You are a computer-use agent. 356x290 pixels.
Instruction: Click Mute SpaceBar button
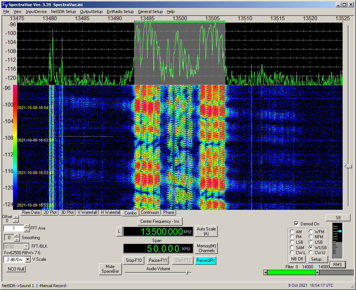pyautogui.click(x=110, y=269)
